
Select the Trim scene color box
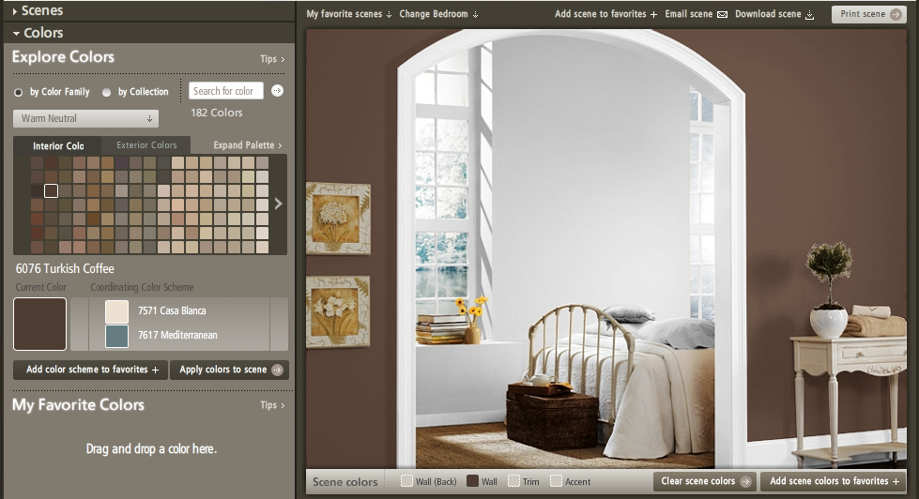click(x=514, y=481)
